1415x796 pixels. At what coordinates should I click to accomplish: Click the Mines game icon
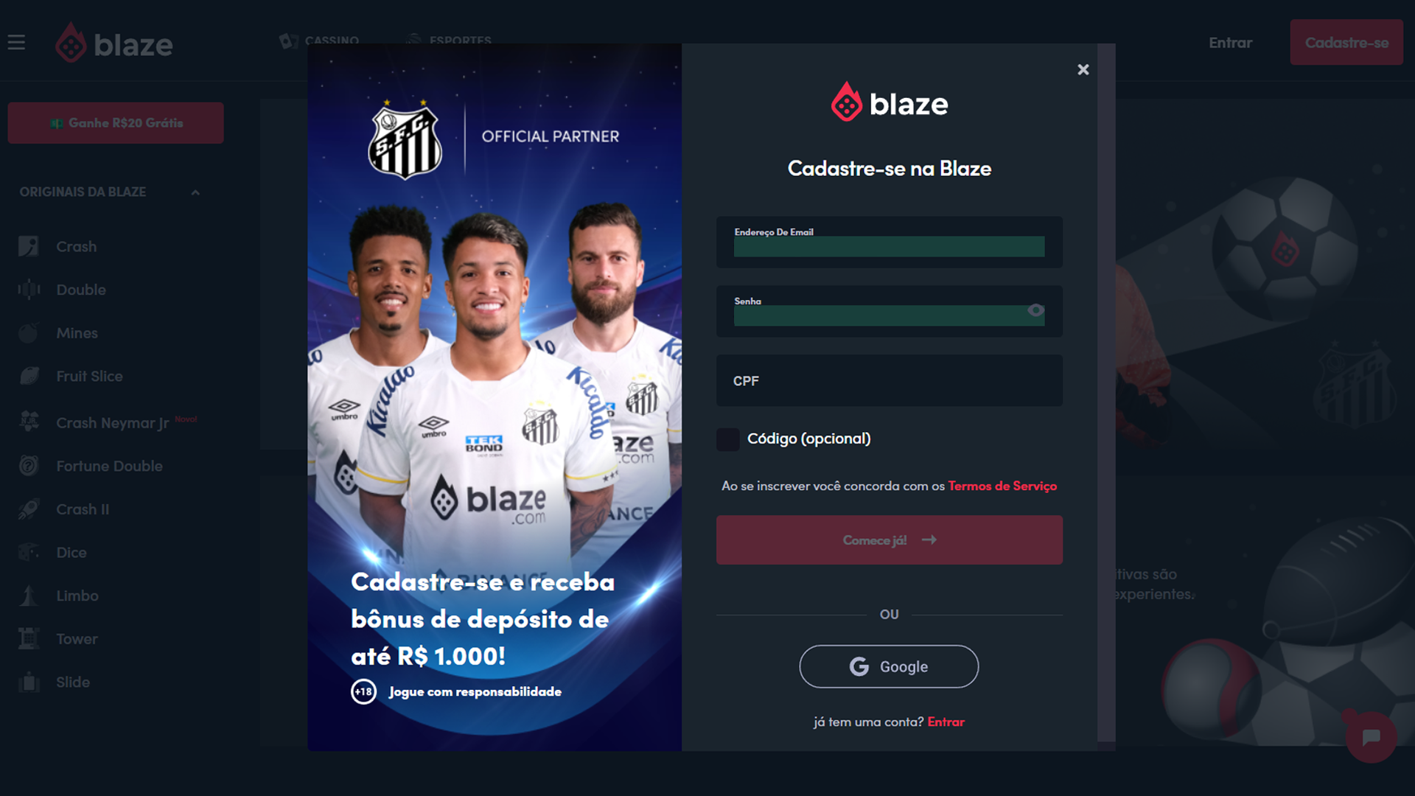click(29, 333)
